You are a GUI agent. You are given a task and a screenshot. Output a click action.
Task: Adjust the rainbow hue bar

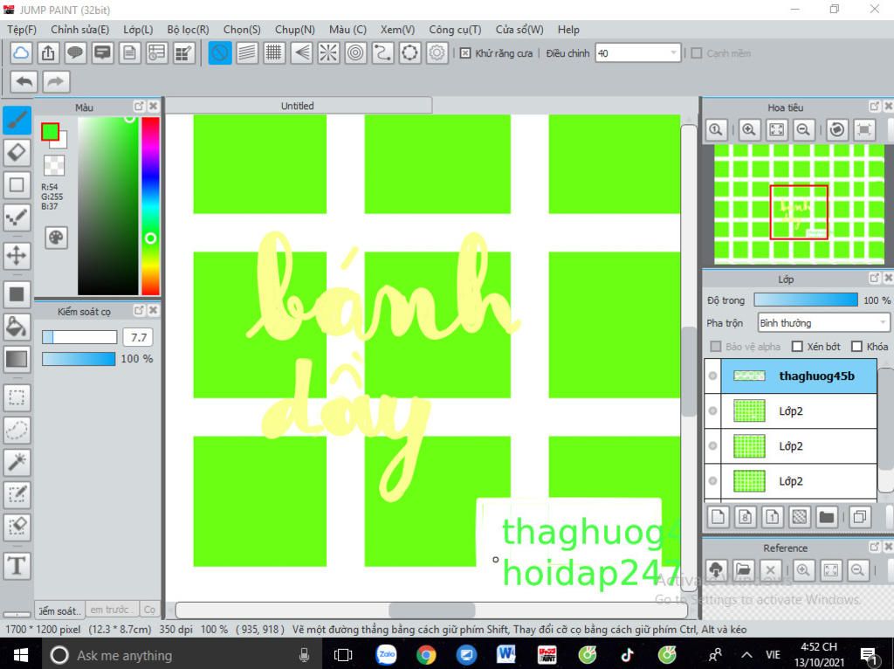click(x=150, y=206)
